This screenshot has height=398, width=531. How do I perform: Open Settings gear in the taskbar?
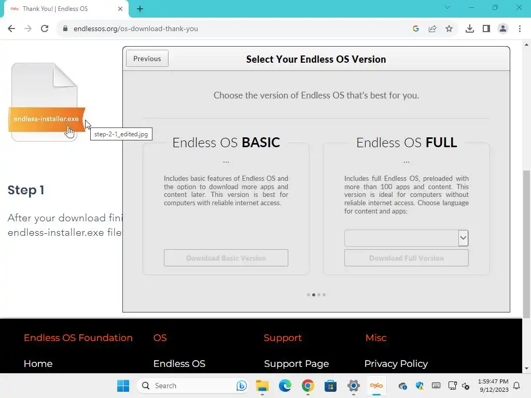tap(353, 386)
